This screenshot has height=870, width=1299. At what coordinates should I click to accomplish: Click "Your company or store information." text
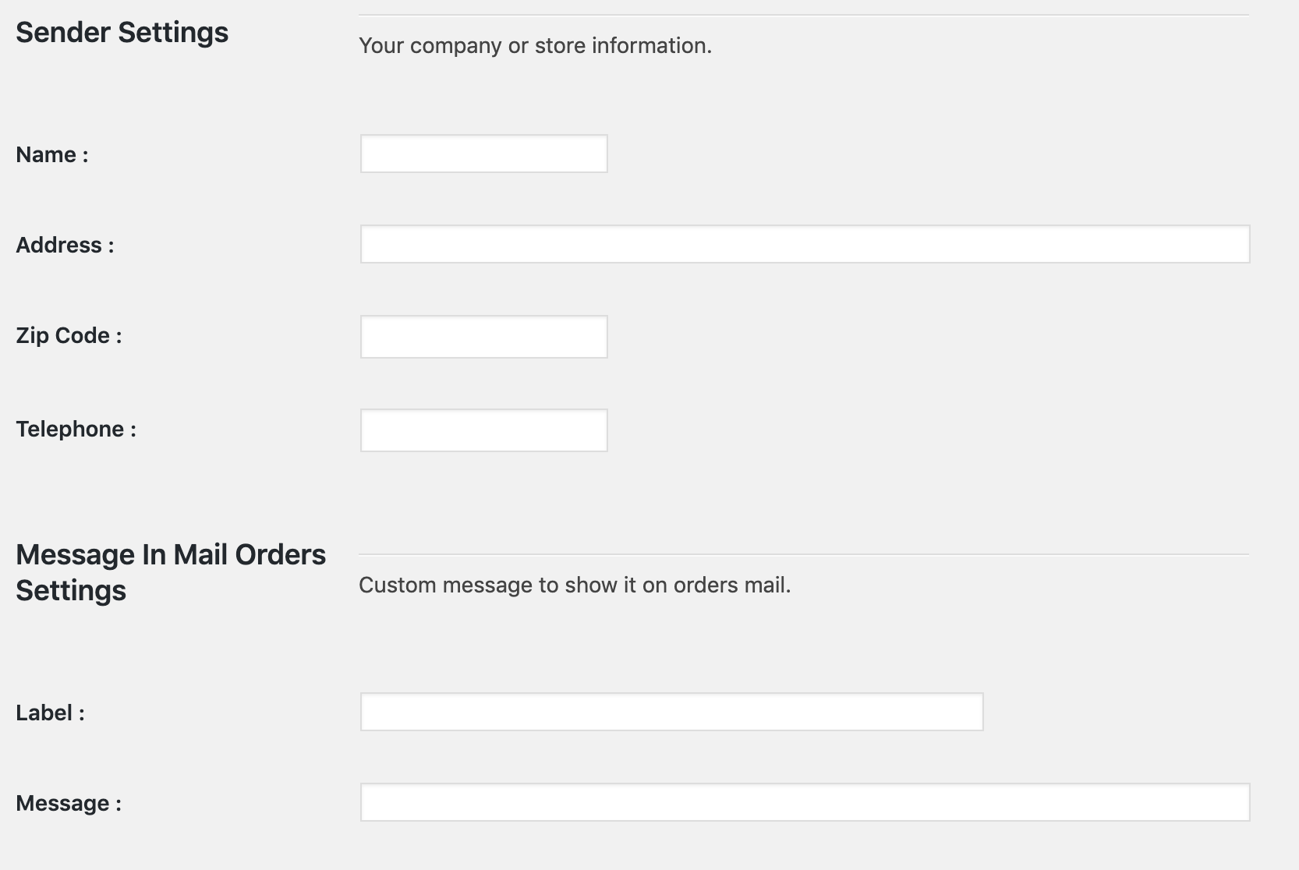(535, 45)
